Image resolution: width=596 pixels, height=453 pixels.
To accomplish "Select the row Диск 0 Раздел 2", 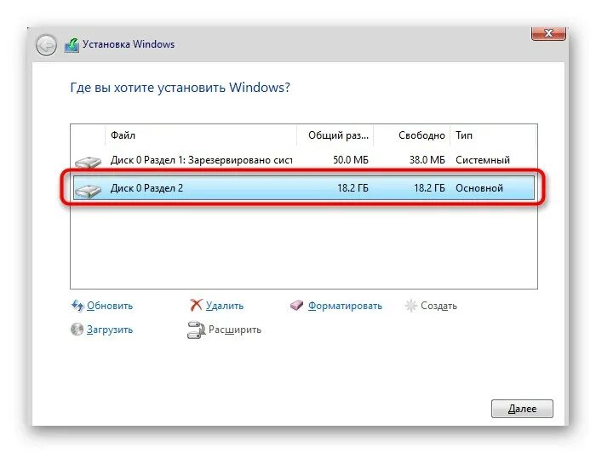I will click(x=304, y=188).
